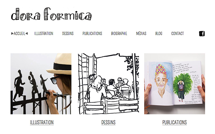Open the MÉDIAS menu item
Viewport: 215px width, 134px height.
[x=141, y=33]
